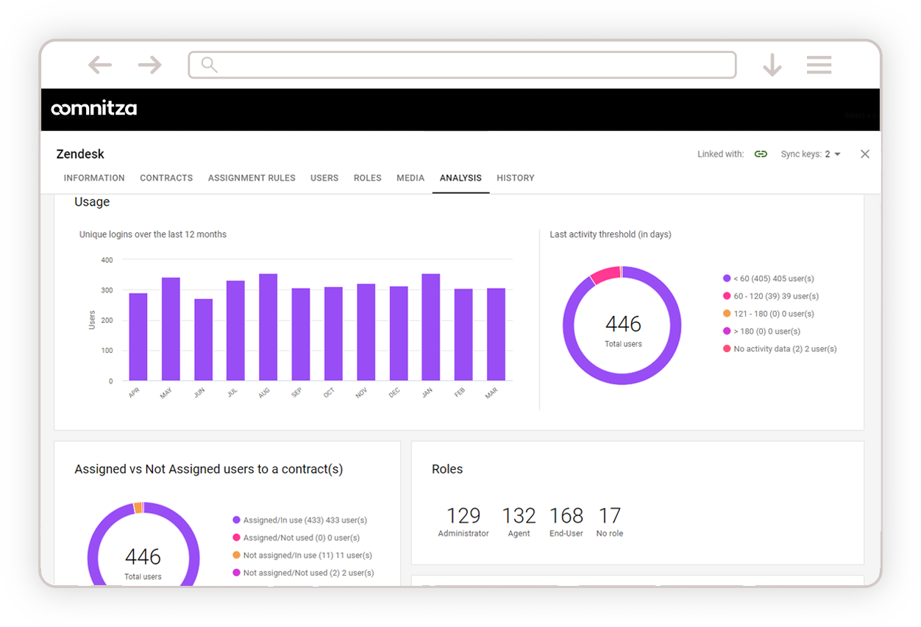Image resolution: width=921 pixels, height=627 pixels.
Task: Select the Analysis tab
Action: (x=460, y=178)
